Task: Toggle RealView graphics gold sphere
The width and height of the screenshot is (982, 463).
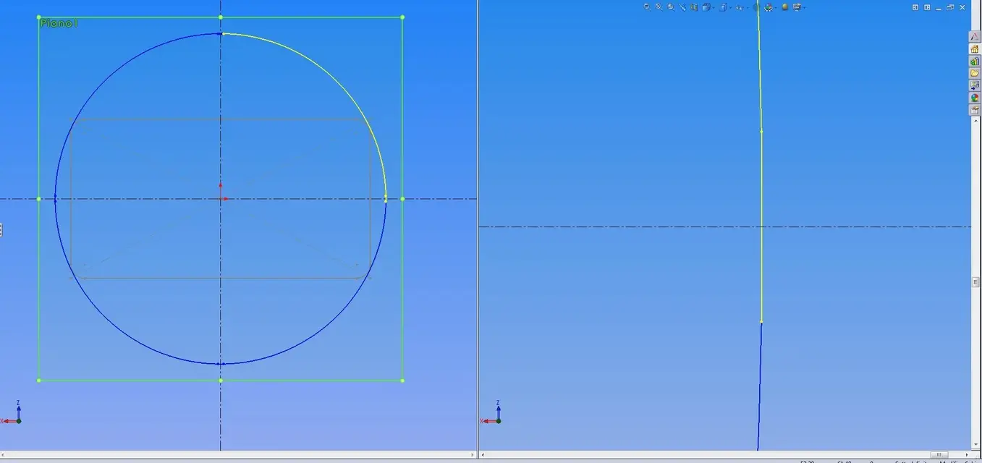Action: [x=785, y=7]
